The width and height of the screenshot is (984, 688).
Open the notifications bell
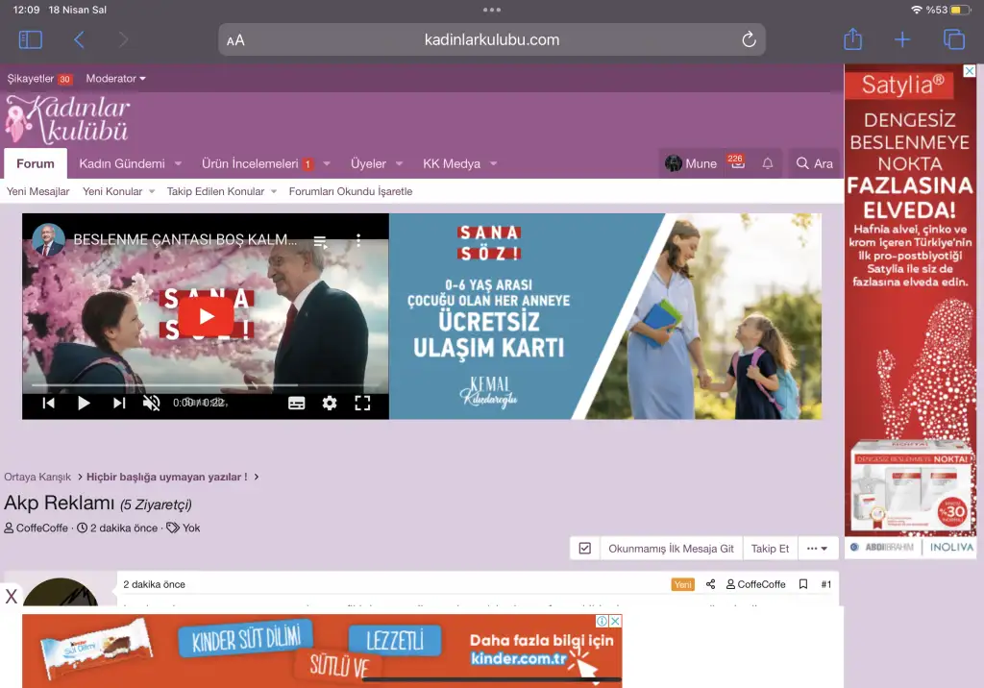click(x=768, y=163)
